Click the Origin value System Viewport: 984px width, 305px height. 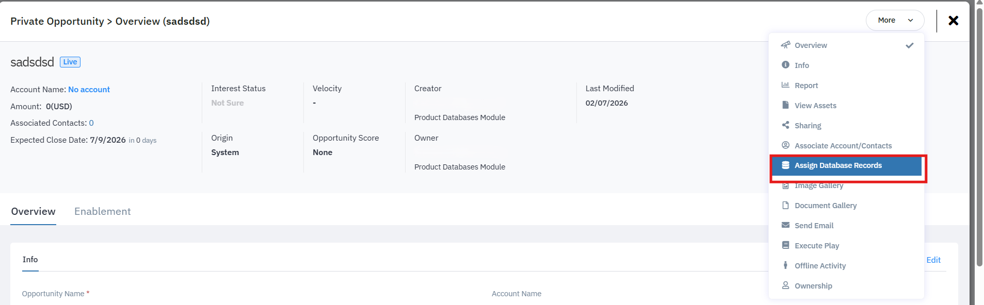pyautogui.click(x=225, y=152)
